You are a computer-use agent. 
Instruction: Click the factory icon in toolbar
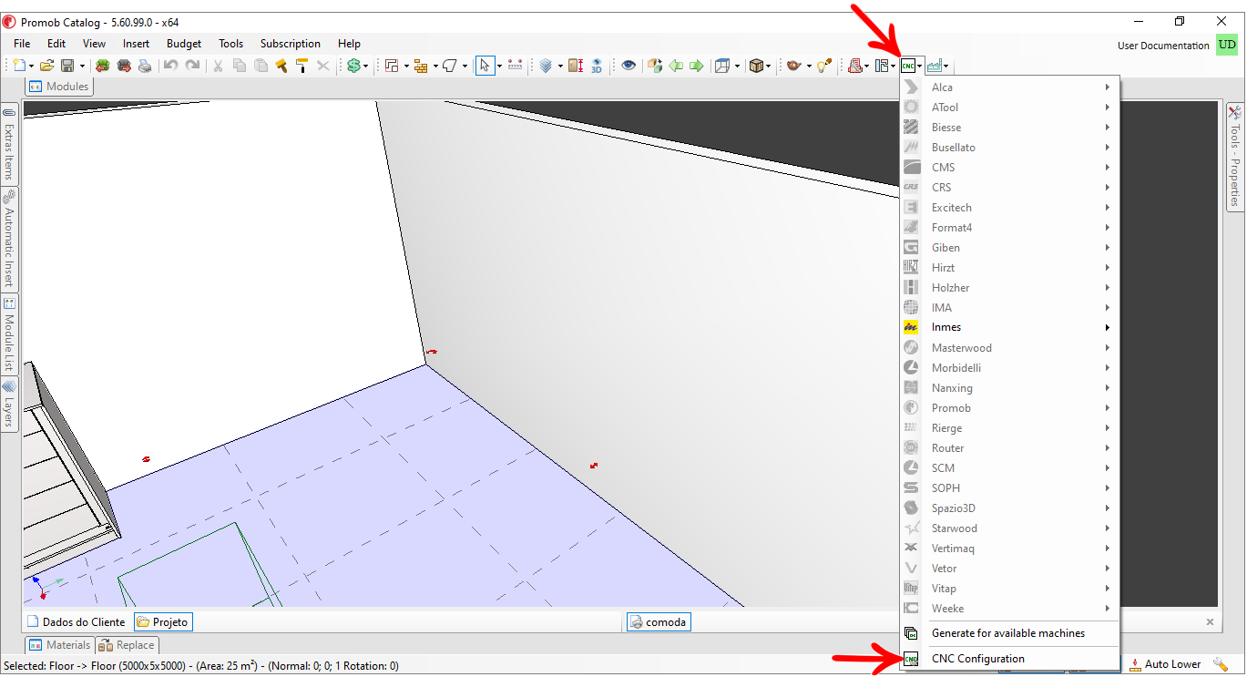point(935,66)
